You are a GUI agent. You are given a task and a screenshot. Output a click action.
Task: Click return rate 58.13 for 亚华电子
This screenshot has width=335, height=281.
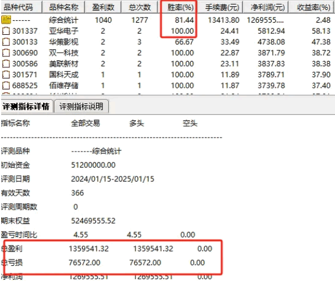[321, 31]
